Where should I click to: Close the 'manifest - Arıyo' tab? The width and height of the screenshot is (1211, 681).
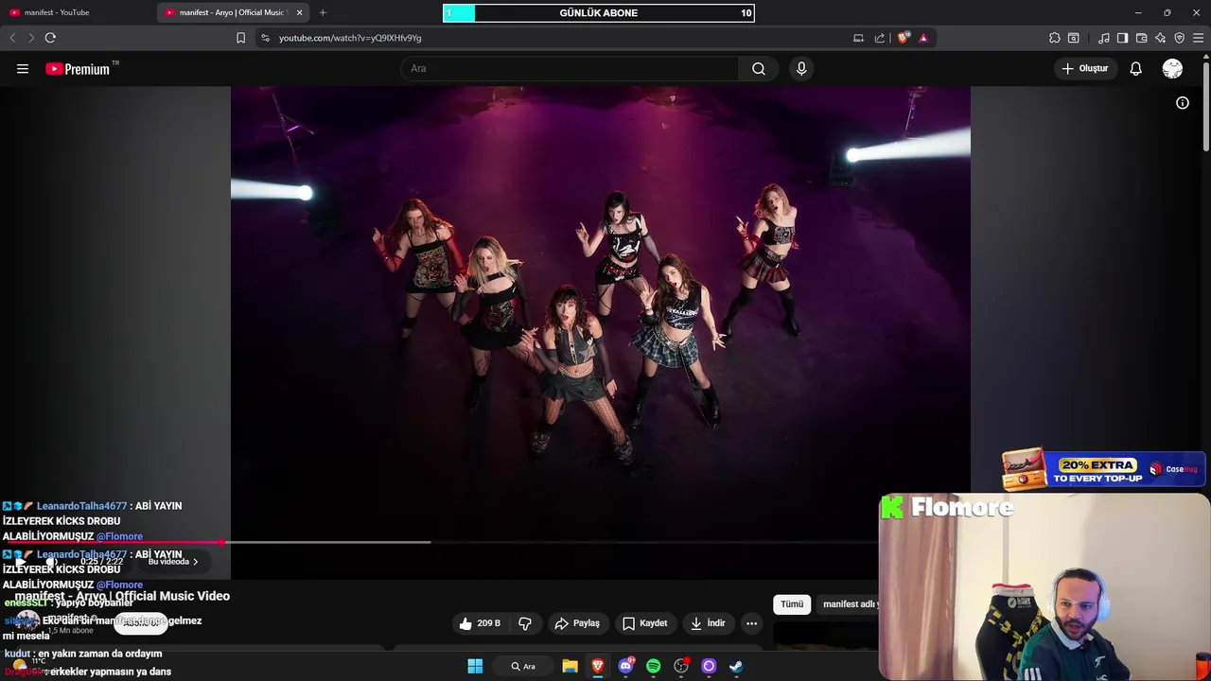300,12
